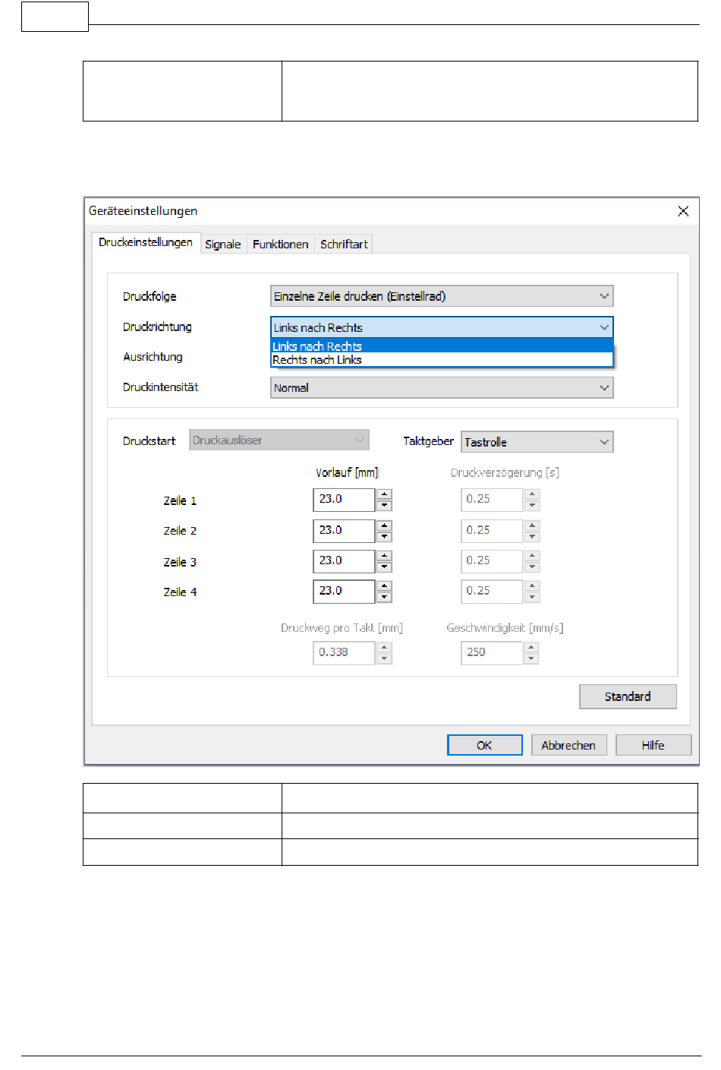Click the Standard button
The width and height of the screenshot is (721, 1070).
(628, 696)
